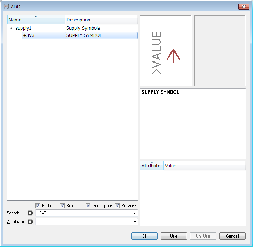Select the +3V3 supply symbol row

[80, 35]
